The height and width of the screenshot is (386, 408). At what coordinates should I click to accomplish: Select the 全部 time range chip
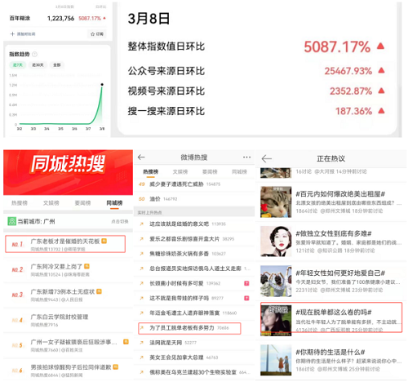(57, 65)
